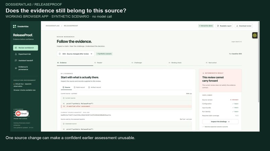Open the Evidence & provenance stack icon
This screenshot has height=151, width=270.
(16, 68)
